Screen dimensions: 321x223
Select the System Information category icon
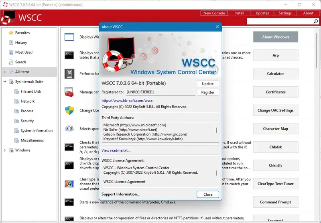coord(16,130)
